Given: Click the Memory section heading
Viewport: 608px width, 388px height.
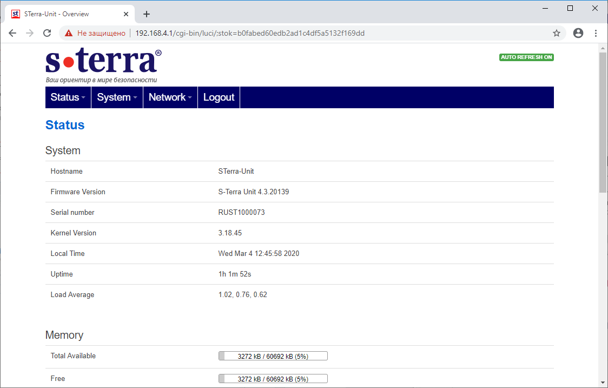Looking at the screenshot, I should tap(64, 335).
